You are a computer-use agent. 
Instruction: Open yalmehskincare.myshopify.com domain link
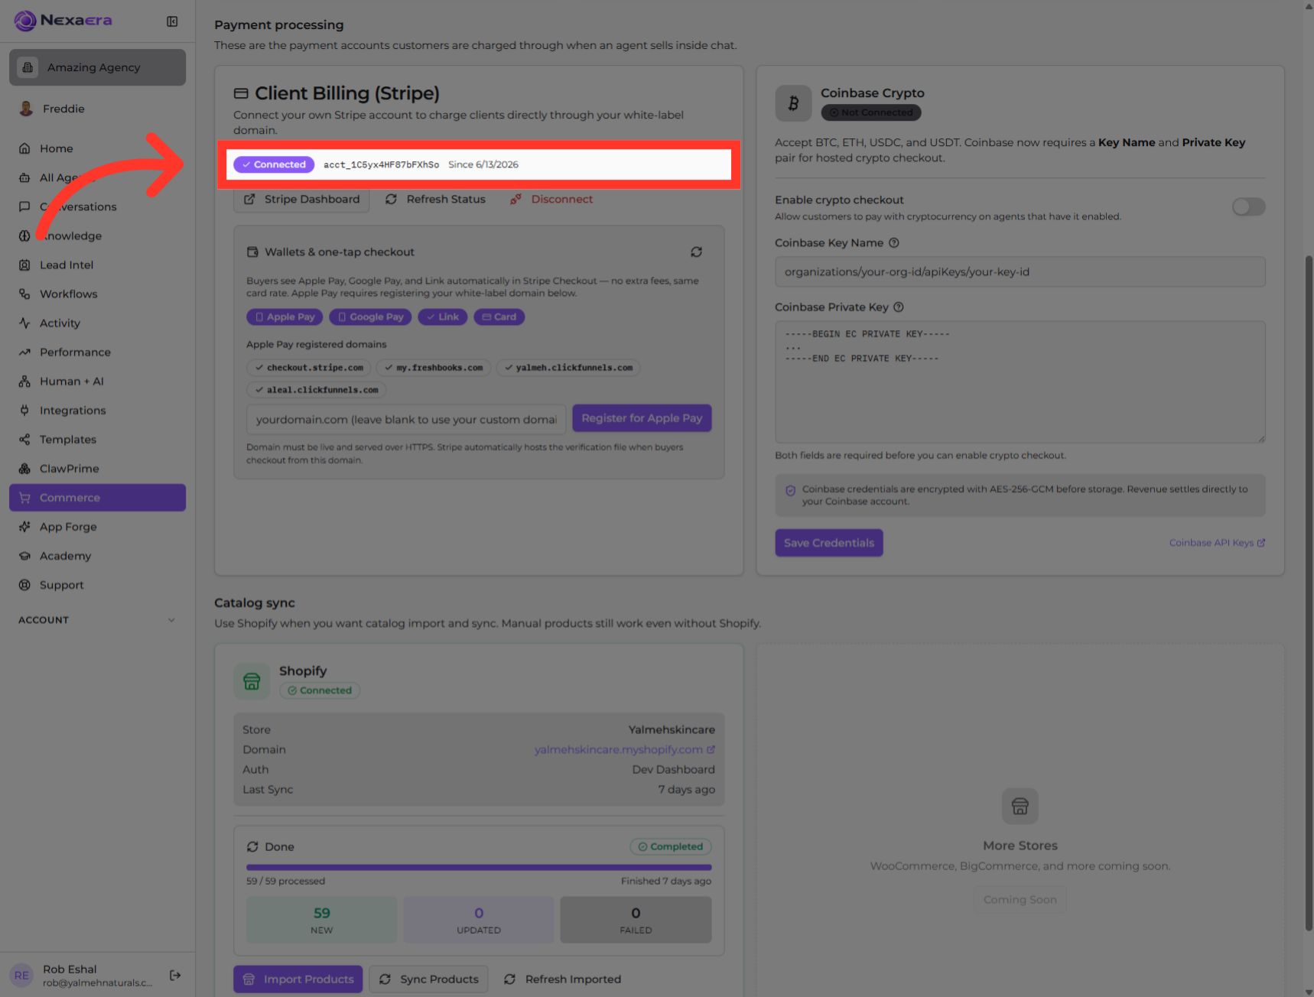(x=624, y=750)
